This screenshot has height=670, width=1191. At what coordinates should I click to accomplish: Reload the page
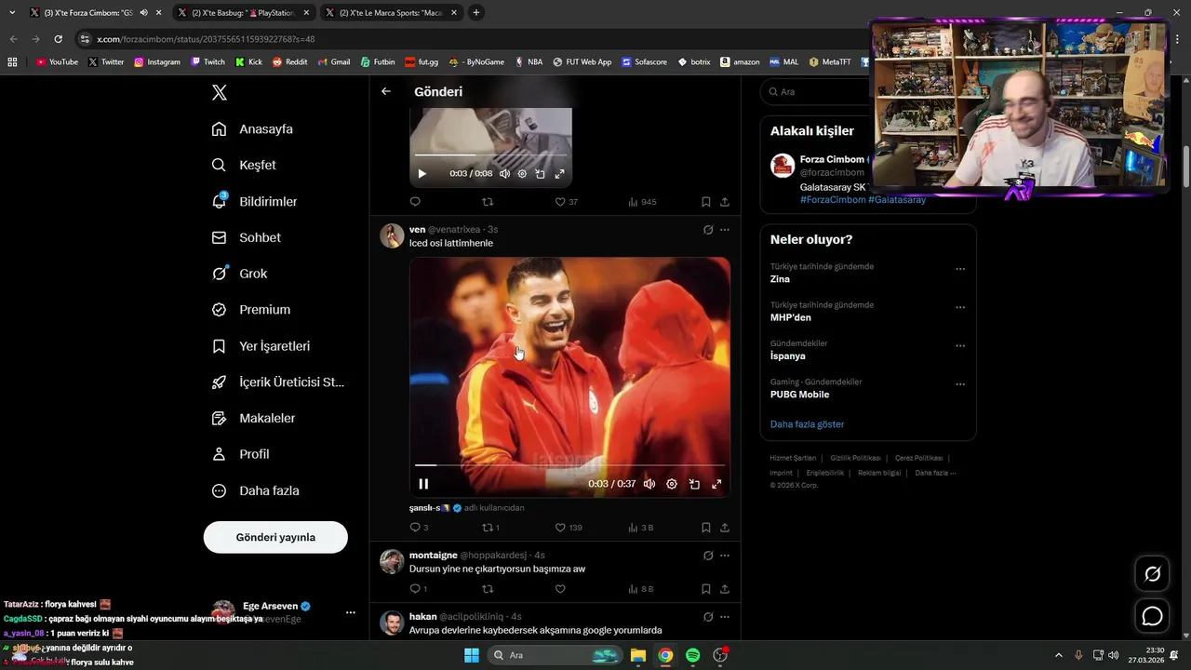(58, 39)
